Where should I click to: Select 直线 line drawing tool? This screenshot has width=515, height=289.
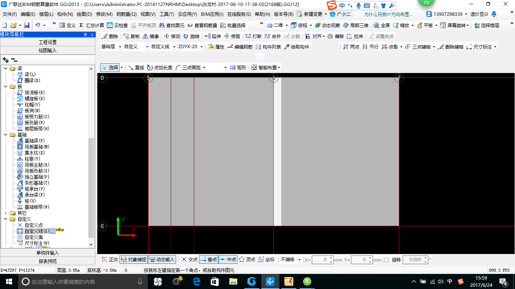tap(136, 67)
